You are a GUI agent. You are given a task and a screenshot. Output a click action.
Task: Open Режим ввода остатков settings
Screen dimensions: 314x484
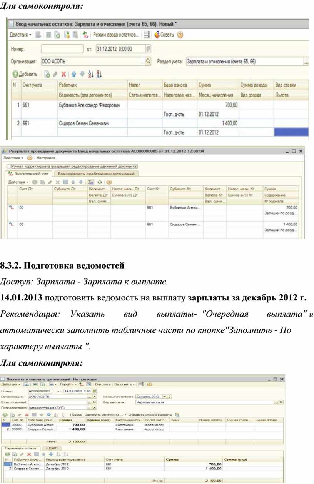tap(116, 35)
